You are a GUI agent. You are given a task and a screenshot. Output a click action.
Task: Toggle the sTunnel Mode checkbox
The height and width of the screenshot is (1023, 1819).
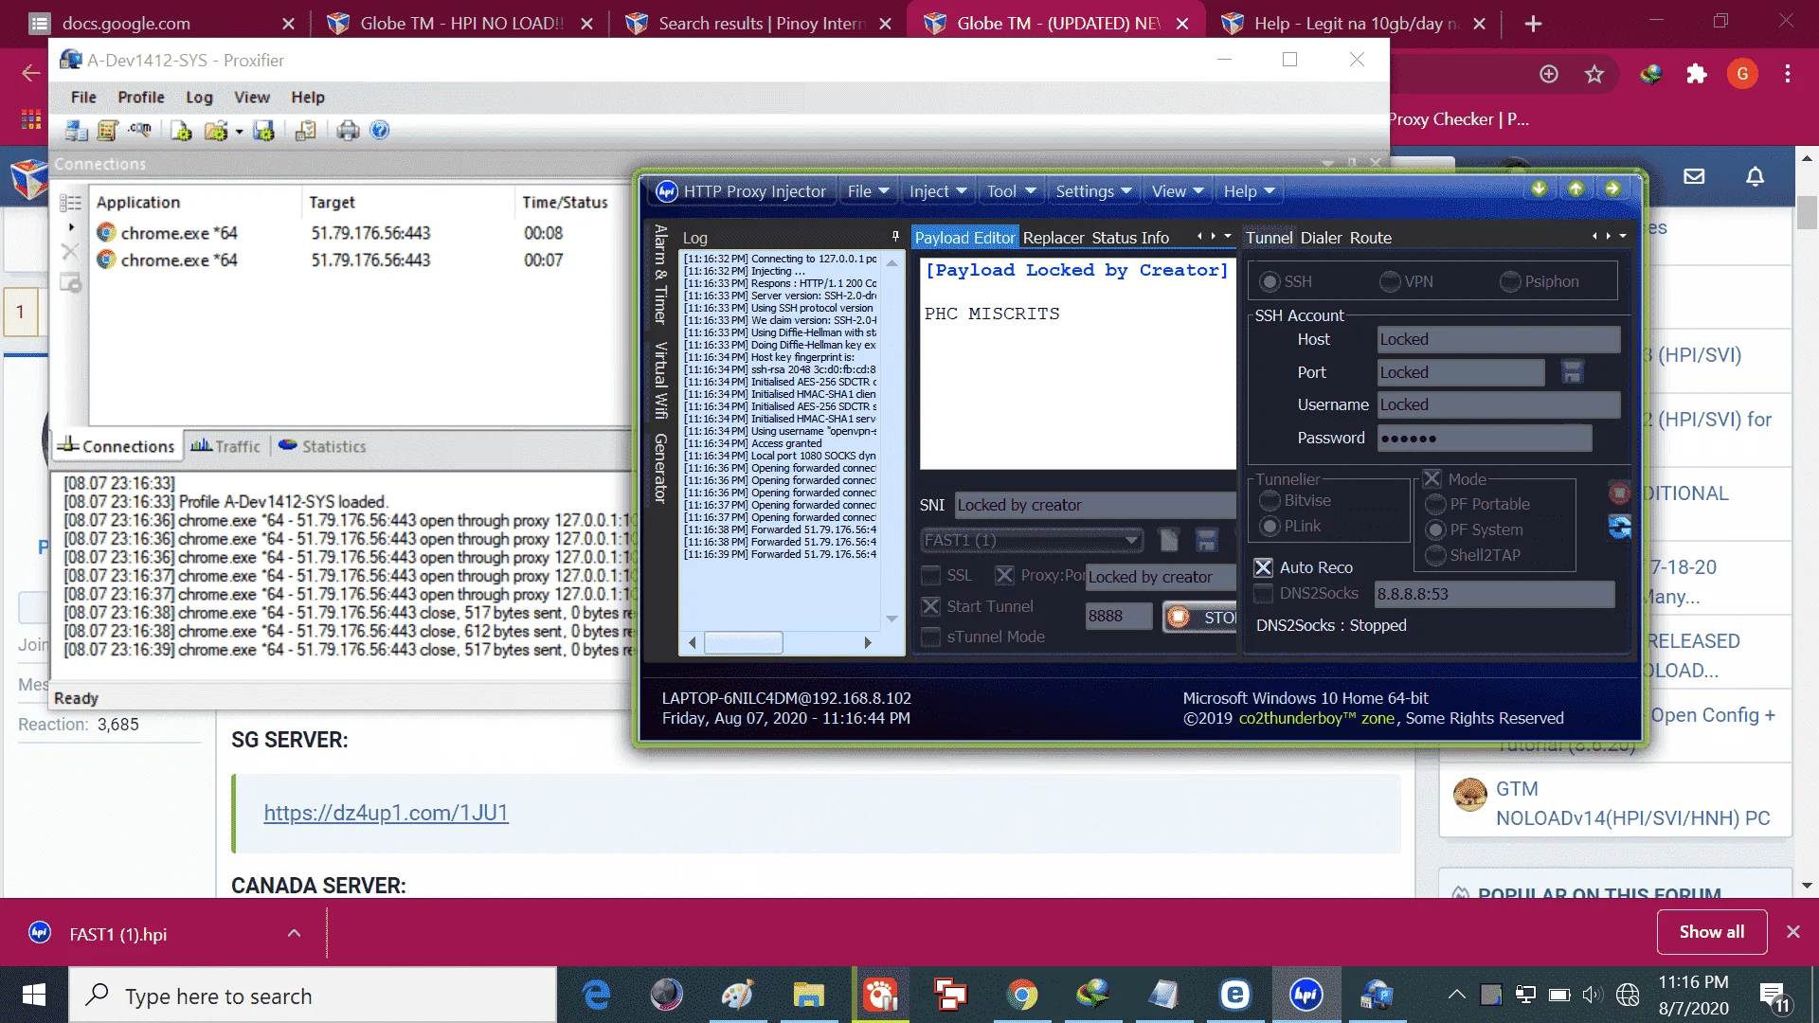(x=931, y=637)
